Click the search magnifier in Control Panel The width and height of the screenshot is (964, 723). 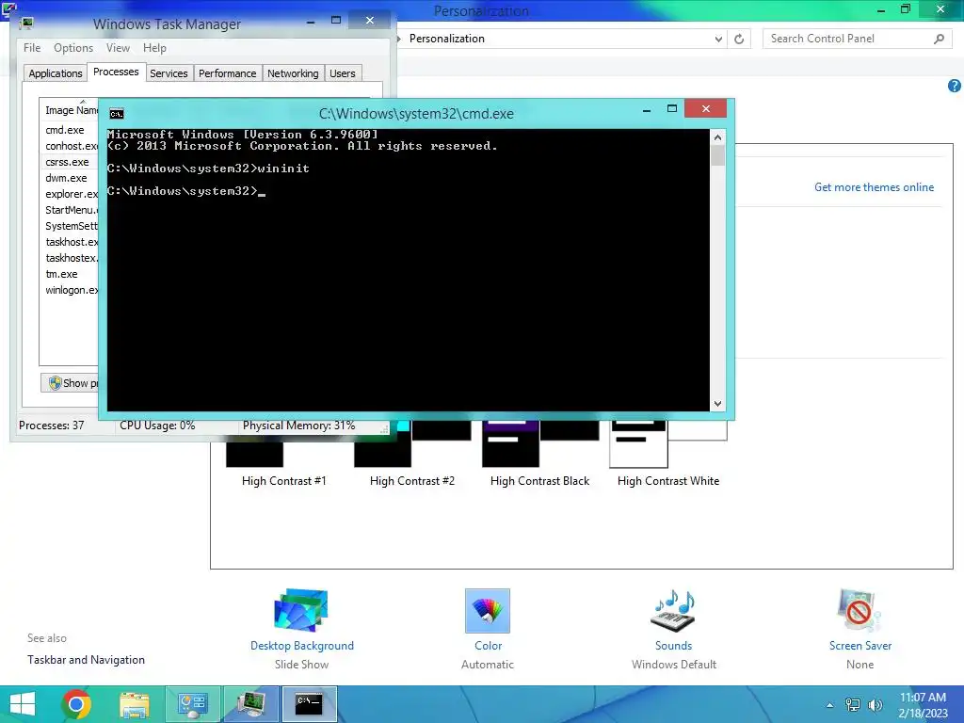939,39
